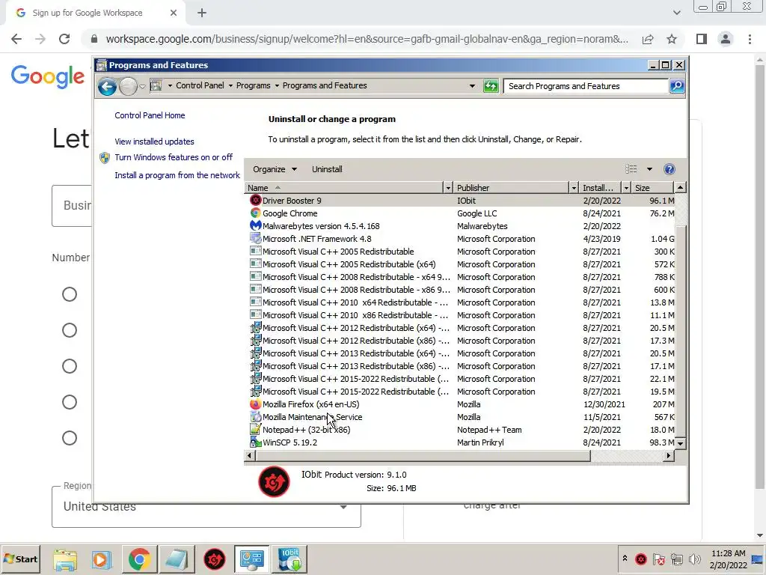Click Control Panel in the breadcrumb
This screenshot has width=766, height=575.
200,85
